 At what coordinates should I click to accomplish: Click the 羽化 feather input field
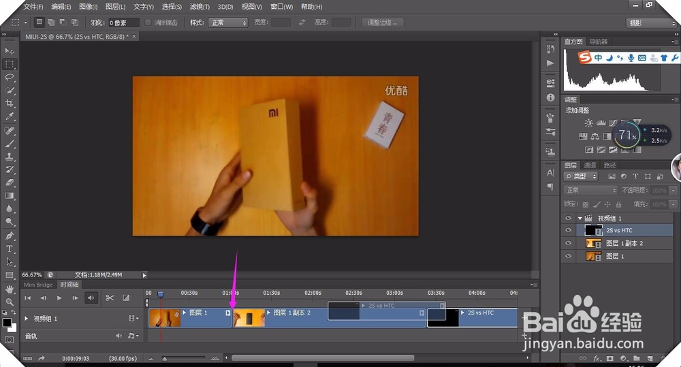click(x=123, y=22)
